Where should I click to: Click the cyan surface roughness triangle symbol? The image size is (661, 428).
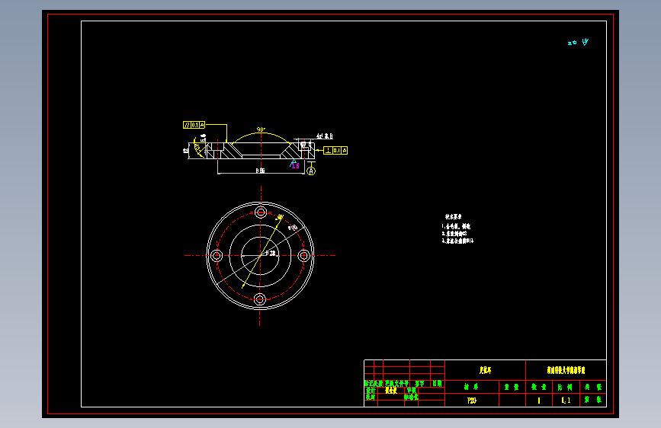[x=294, y=163]
